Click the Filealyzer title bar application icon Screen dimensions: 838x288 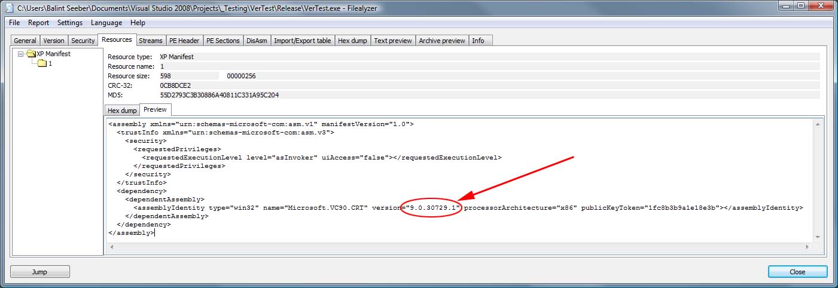click(x=10, y=8)
